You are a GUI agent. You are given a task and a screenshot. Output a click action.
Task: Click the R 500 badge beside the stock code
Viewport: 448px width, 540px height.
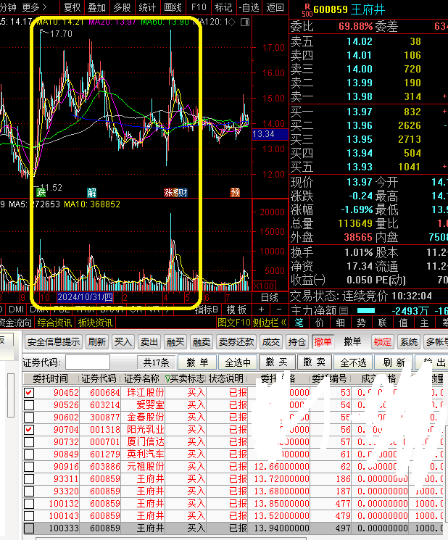click(307, 10)
